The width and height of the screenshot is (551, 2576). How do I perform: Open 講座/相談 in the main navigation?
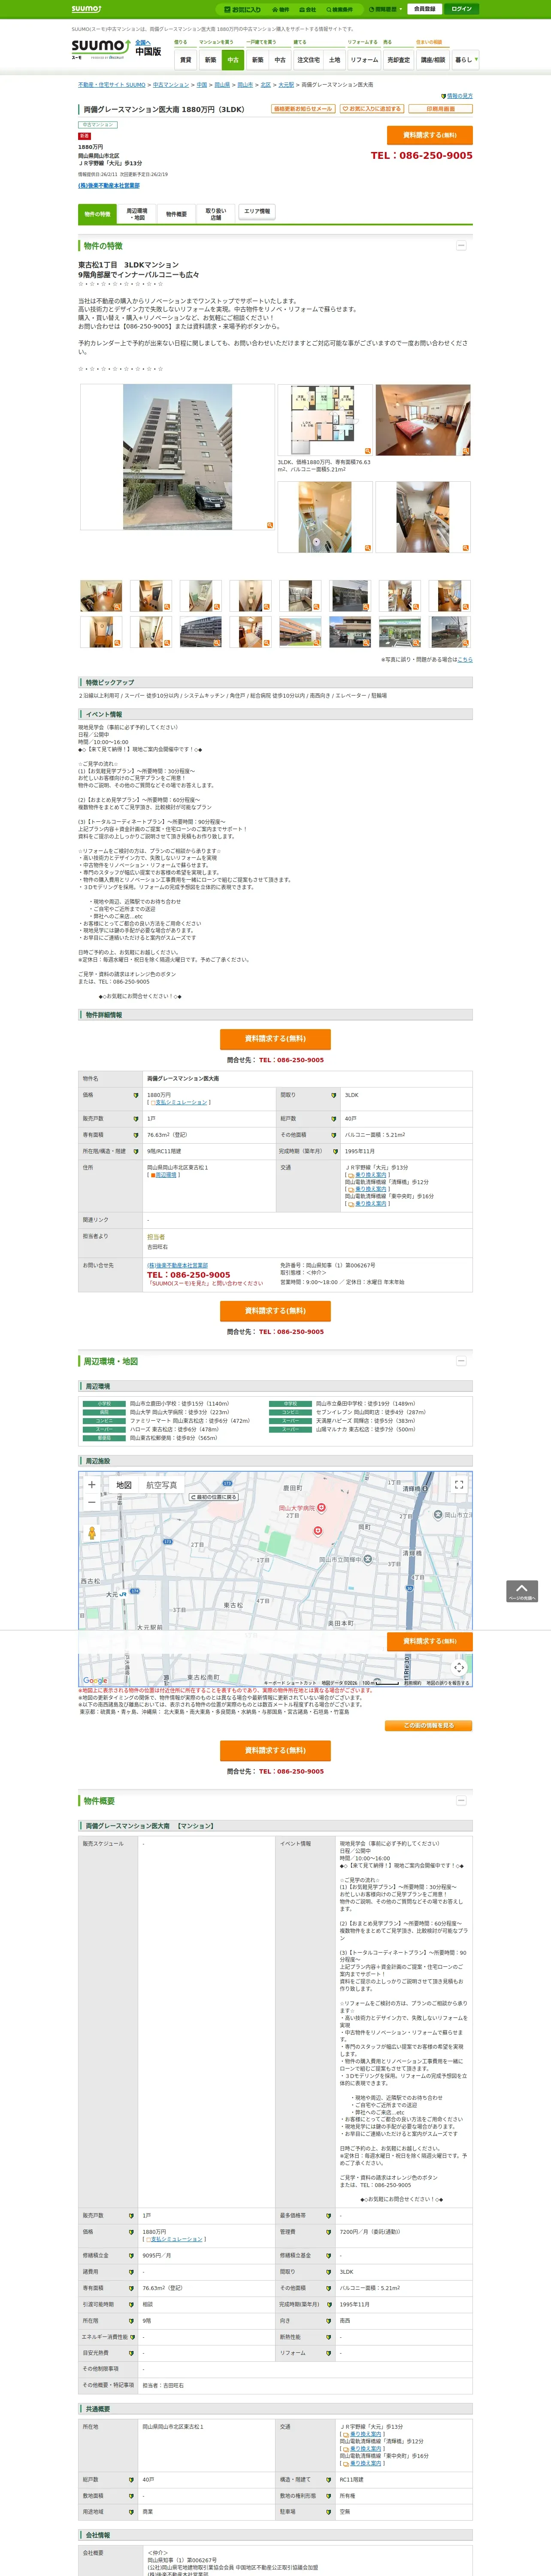433,60
